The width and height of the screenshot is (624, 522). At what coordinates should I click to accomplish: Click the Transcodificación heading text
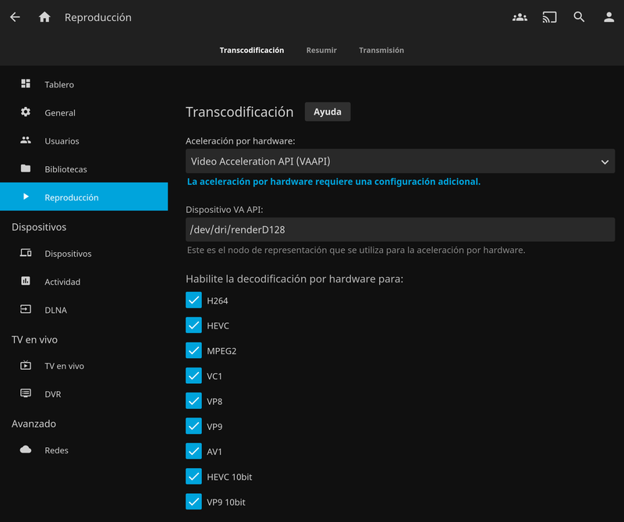coord(239,112)
